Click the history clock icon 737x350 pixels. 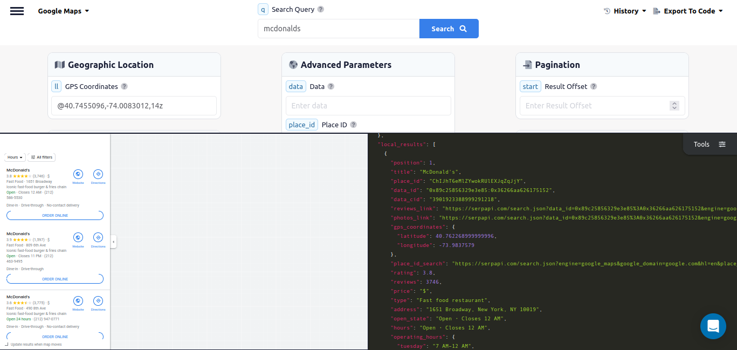point(607,11)
